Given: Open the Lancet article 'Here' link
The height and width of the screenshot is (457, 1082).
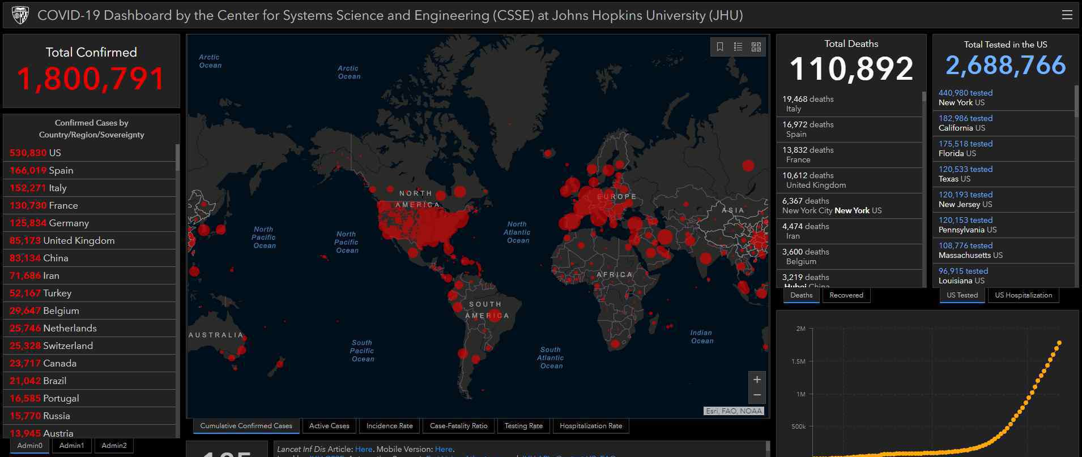Looking at the screenshot, I should click(x=364, y=449).
